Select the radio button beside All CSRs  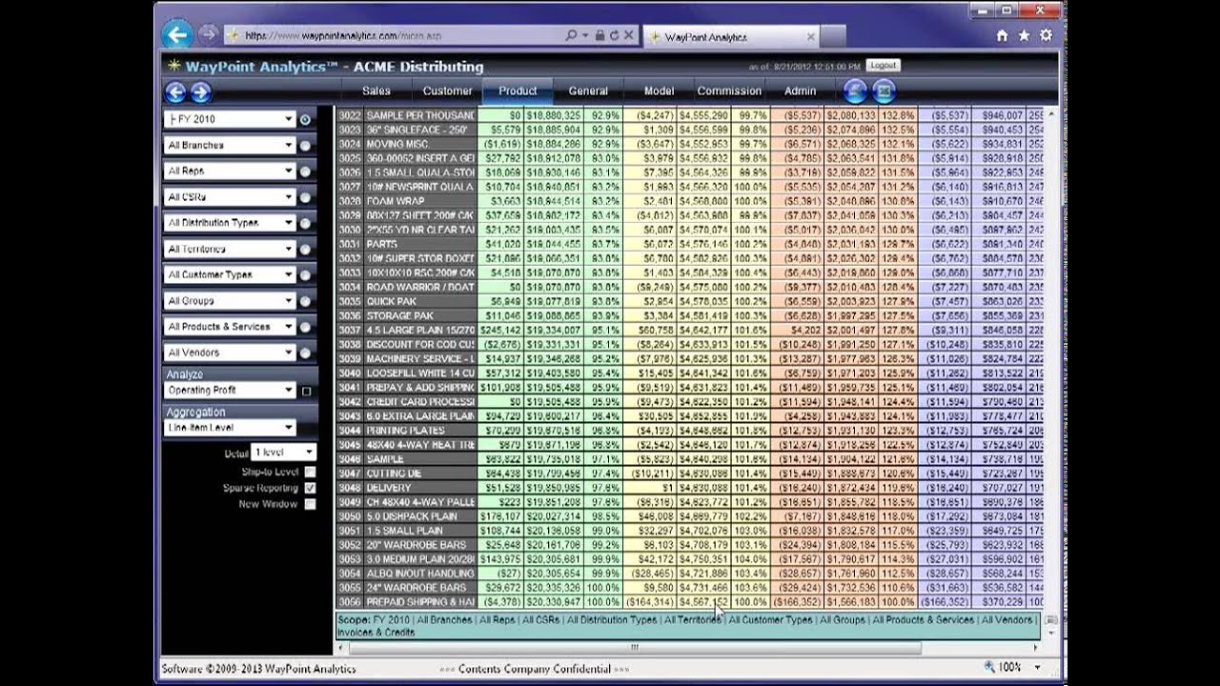[x=305, y=197]
